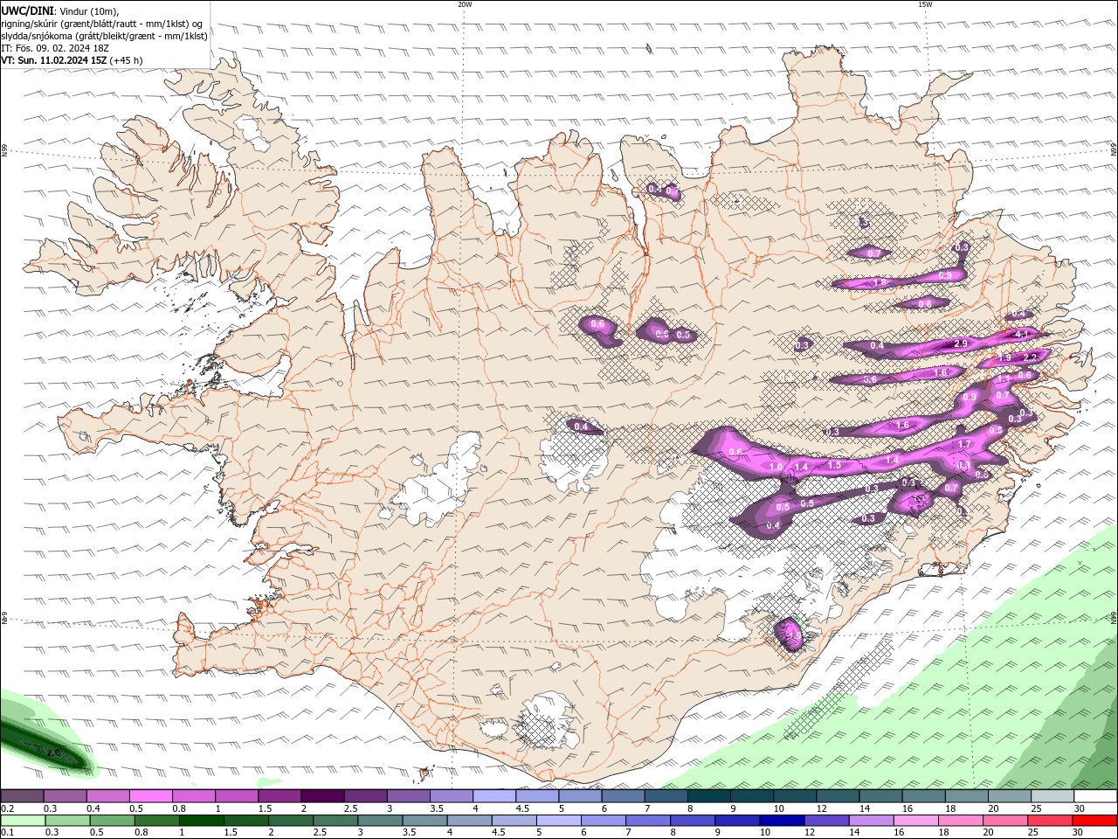
Task: Pick the light pink 16 rain legend swatch
Action: pyautogui.click(x=914, y=821)
